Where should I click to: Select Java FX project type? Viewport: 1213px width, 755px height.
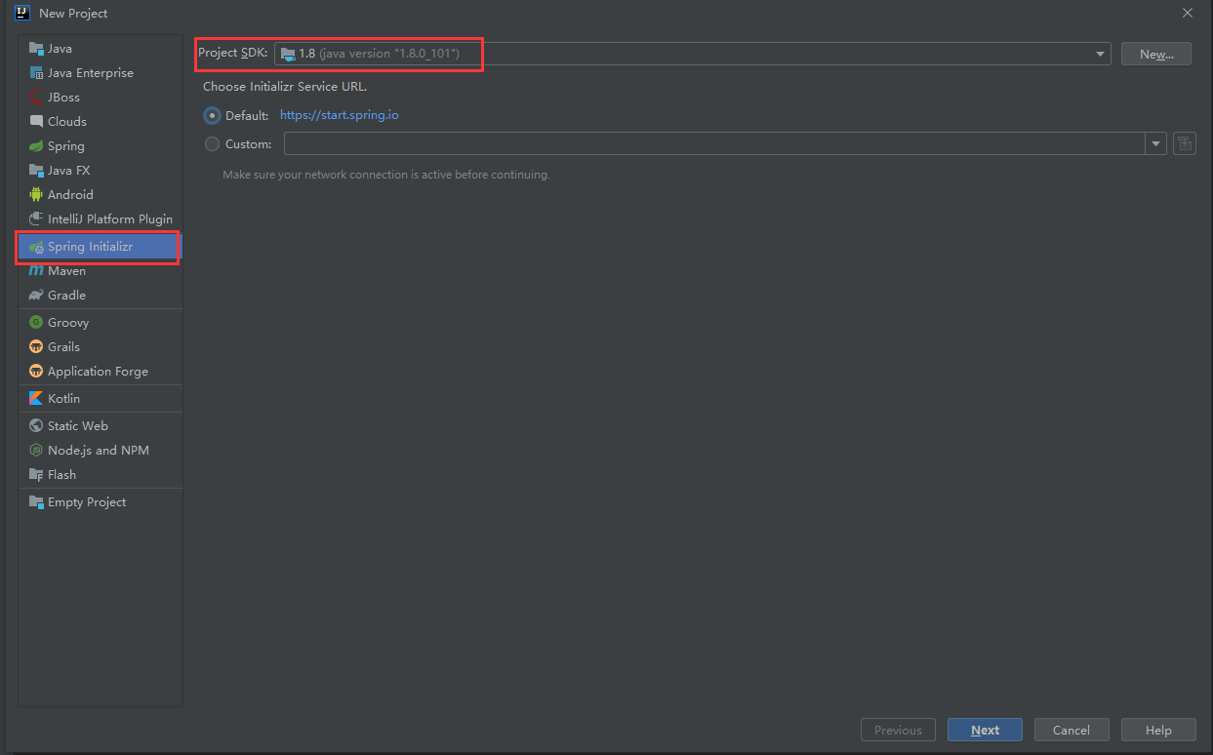100,171
